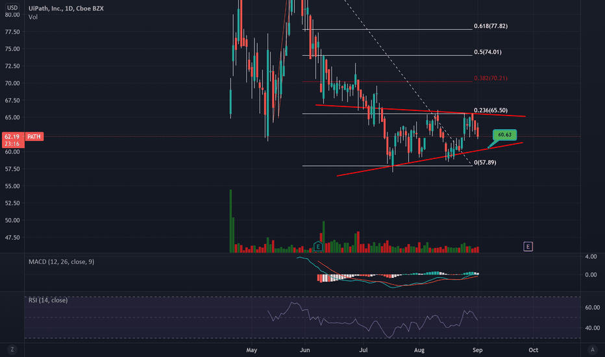605x357 pixels.
Task: Click the 0.5(74.01) Fibonacci label
Action: click(x=488, y=52)
